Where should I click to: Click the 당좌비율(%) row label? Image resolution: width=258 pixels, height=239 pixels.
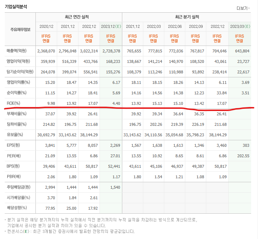pos(17,124)
